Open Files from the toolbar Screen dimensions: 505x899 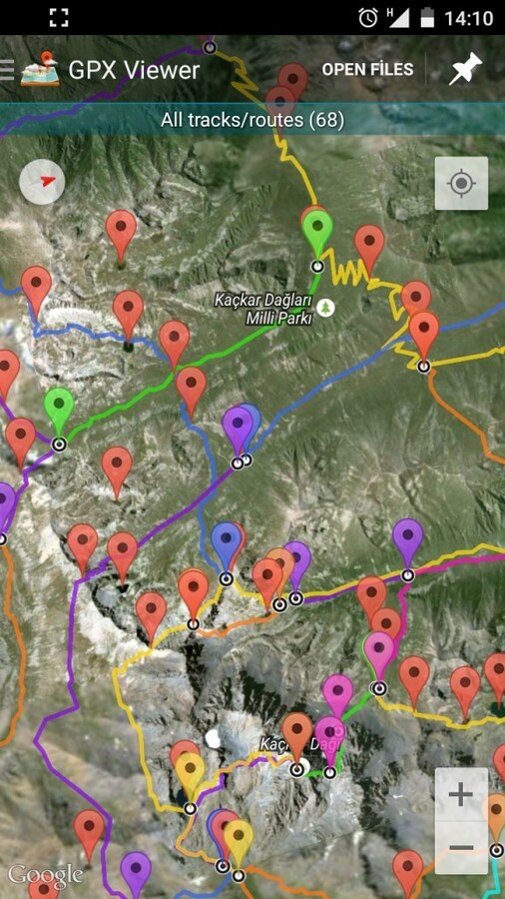pos(367,69)
